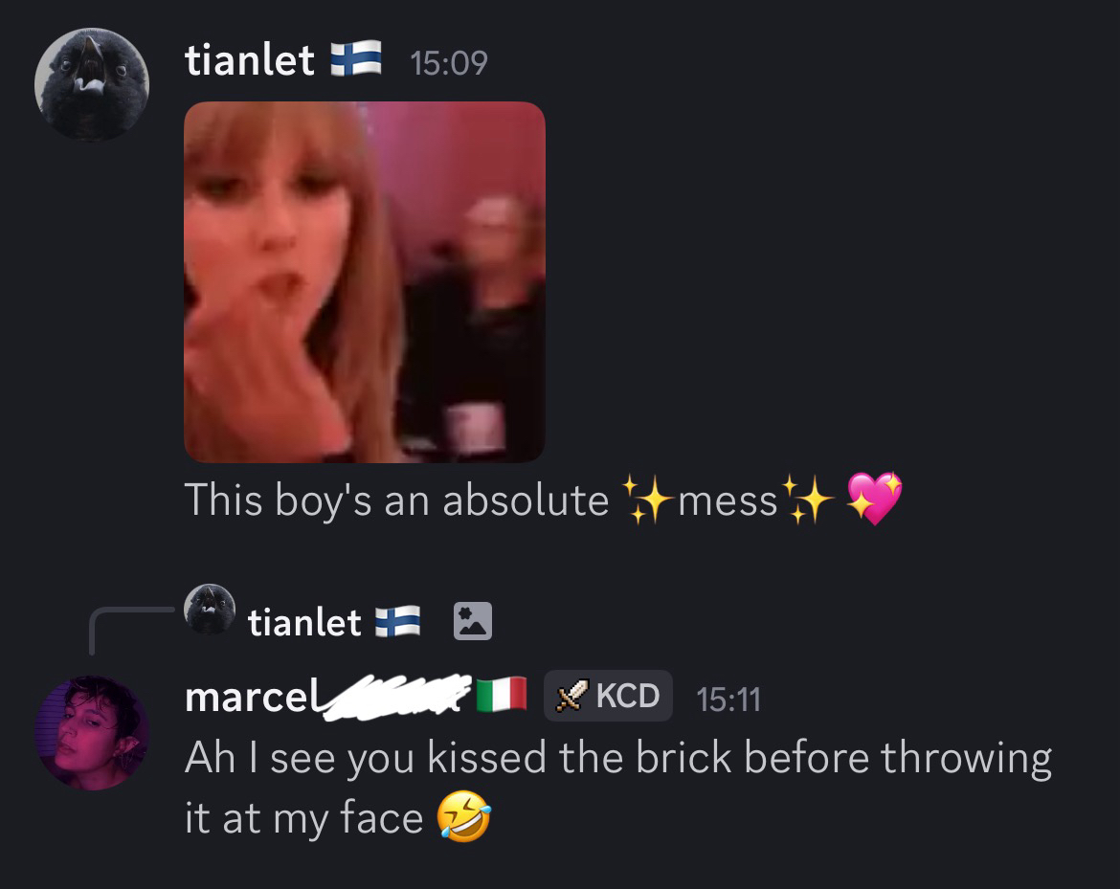Click the small tianlet avatar in reply preview
This screenshot has width=1120, height=889.
(x=210, y=609)
